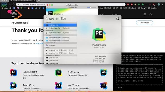Open Google Drive bookmark icon
This screenshot has width=165, height=92.
[36, 8]
